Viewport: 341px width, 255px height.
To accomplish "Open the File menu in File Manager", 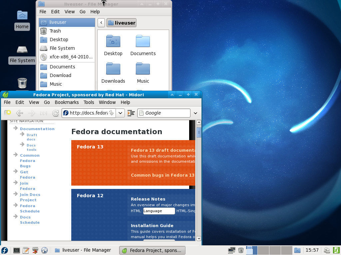I will tap(43, 12).
